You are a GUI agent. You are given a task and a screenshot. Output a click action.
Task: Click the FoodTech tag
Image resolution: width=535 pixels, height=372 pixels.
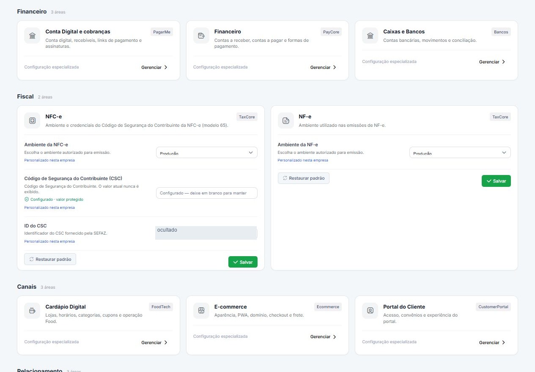[161, 307]
